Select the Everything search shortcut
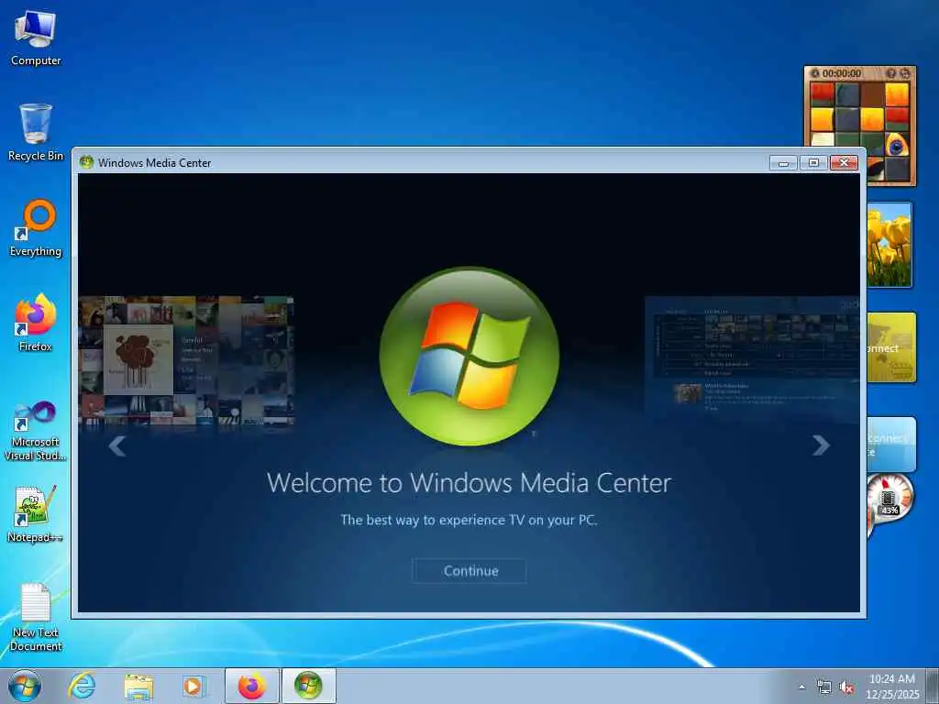Screen dimensions: 939x704 pyautogui.click(x=36, y=228)
